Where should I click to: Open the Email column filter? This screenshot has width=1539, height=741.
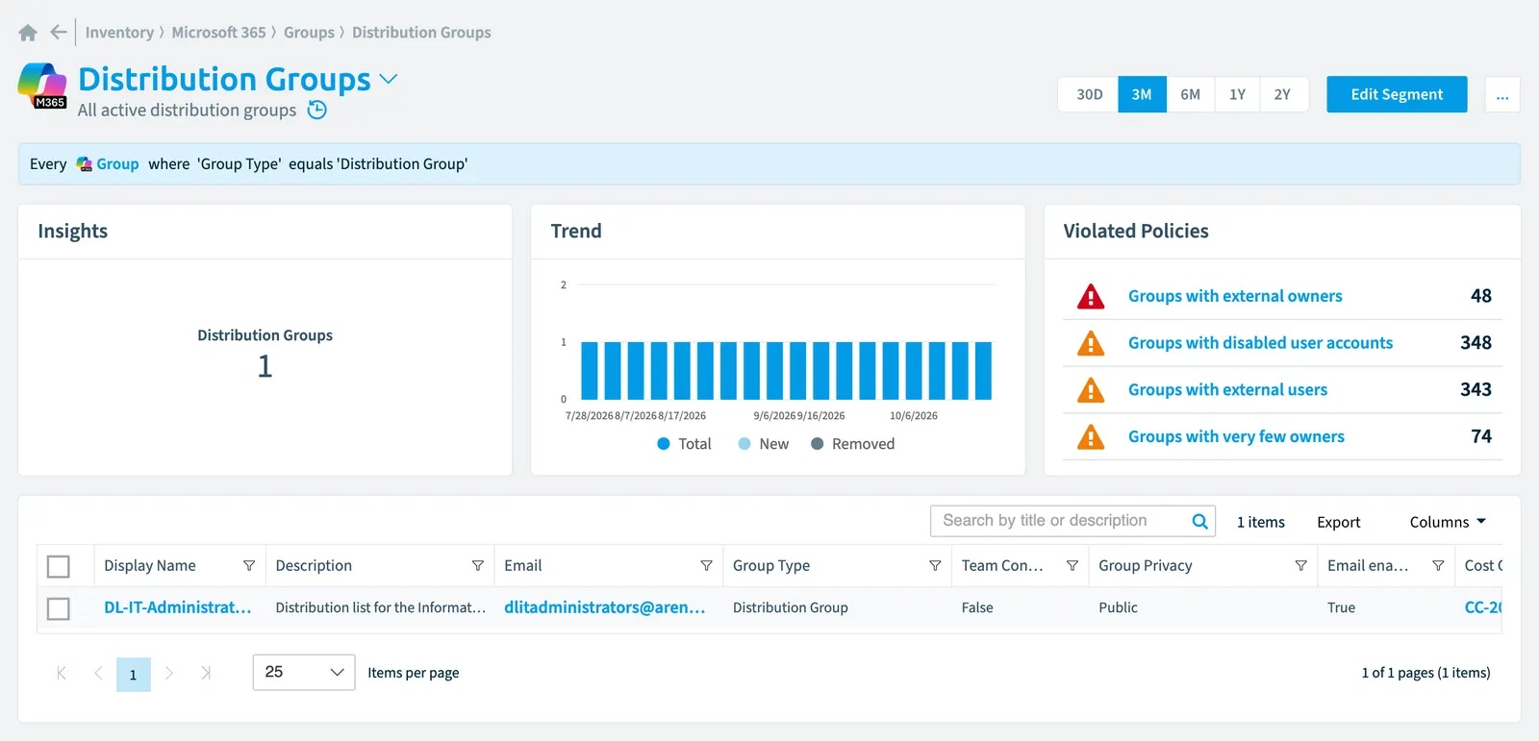click(706, 566)
